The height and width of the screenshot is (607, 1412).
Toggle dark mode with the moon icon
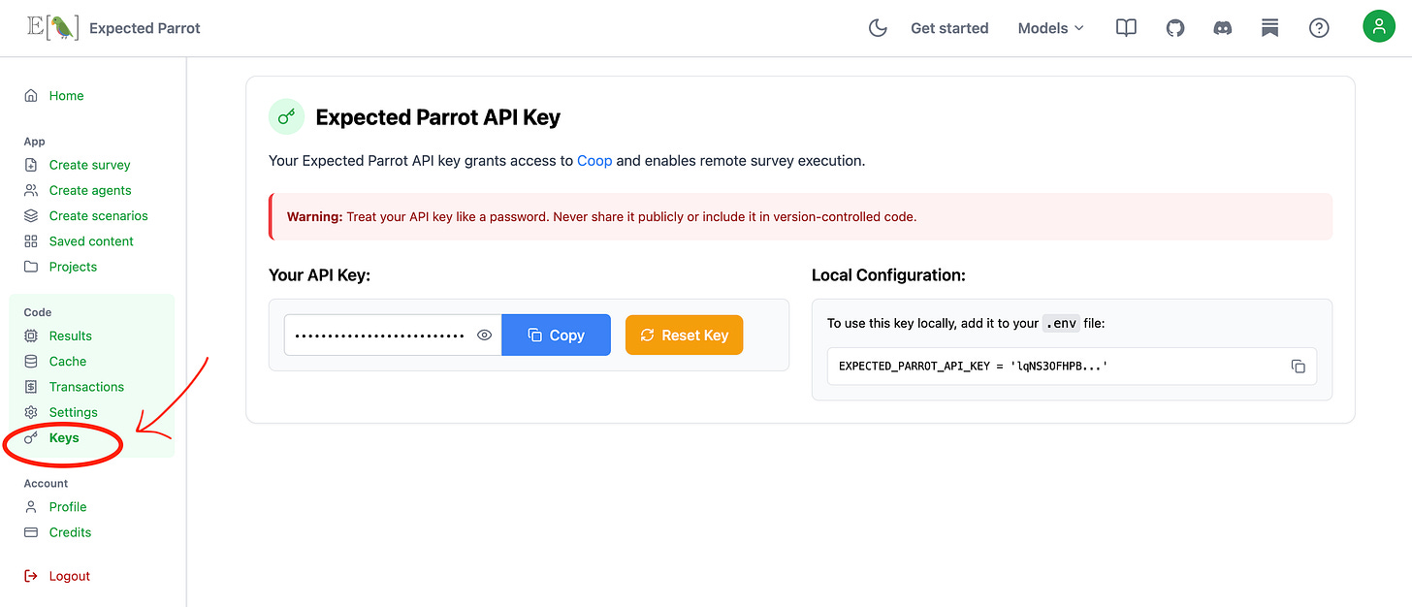(x=878, y=28)
